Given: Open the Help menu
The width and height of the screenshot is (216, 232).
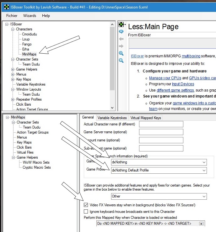Looking at the screenshot, I should tap(46, 16).
